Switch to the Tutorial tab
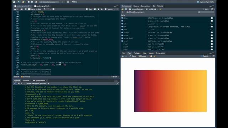 (160, 6)
